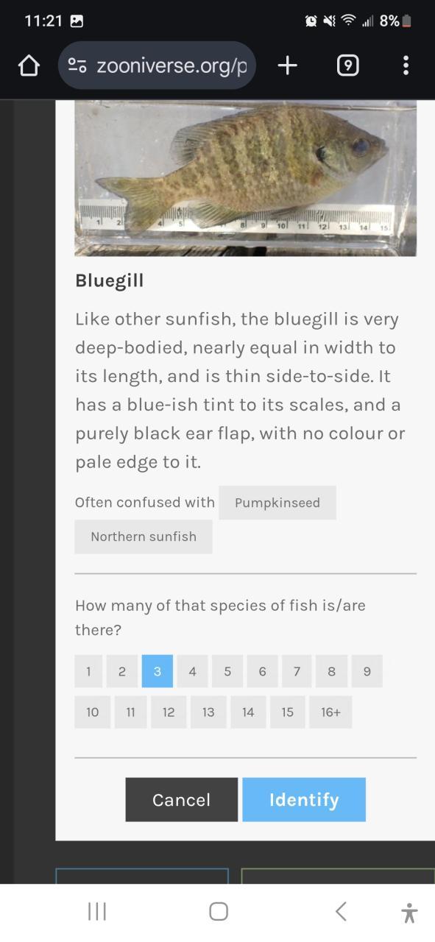435x942 pixels.
Task: Open the tab switcher showing 9 tabs
Action: click(347, 66)
